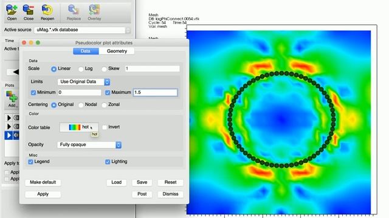The width and height of the screenshot is (389, 218).
Task: Expand the highlighted third plot entry
Action: pyautogui.click(x=9, y=135)
